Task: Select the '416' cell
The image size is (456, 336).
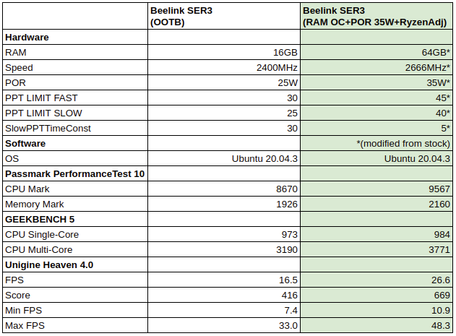Action: tap(224, 295)
